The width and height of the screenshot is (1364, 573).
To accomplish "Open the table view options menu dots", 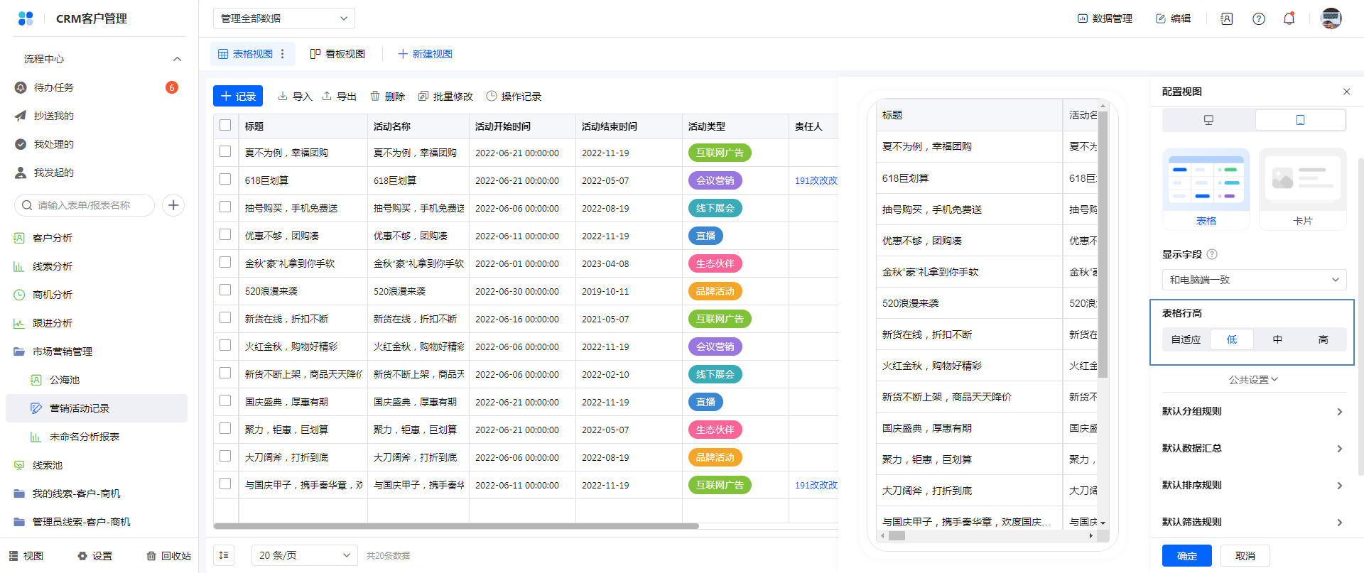I will [x=283, y=54].
